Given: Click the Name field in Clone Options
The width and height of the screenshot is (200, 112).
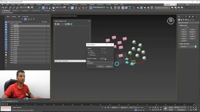Looking at the screenshot, I should coord(100,63).
